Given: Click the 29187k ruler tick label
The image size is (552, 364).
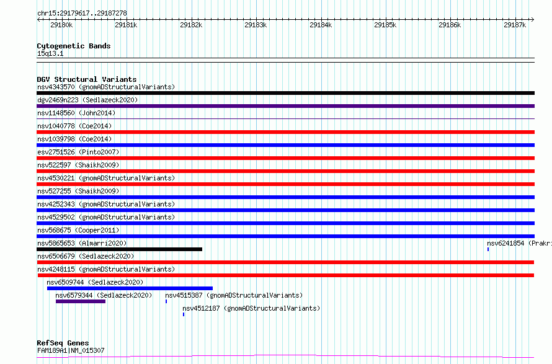Looking at the screenshot, I should (515, 25).
